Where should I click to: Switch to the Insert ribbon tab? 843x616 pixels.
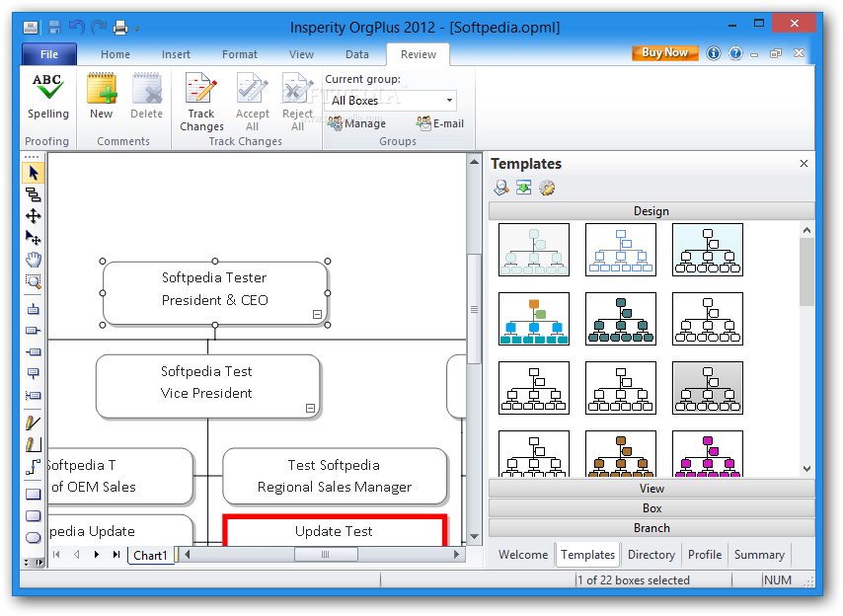(176, 54)
